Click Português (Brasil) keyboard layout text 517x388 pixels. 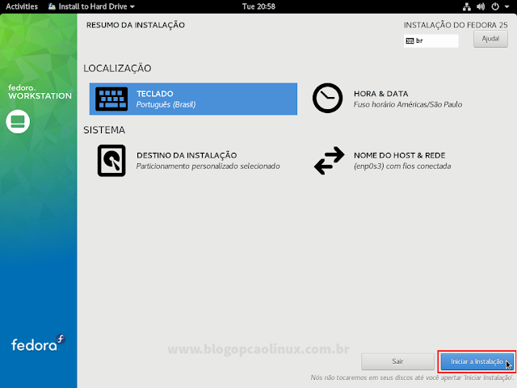166,104
